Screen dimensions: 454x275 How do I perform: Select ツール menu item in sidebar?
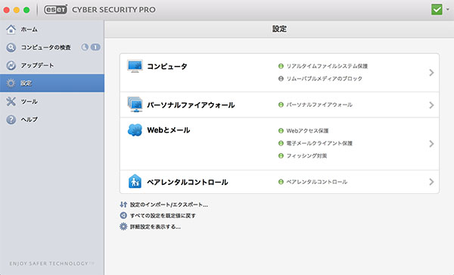point(52,102)
